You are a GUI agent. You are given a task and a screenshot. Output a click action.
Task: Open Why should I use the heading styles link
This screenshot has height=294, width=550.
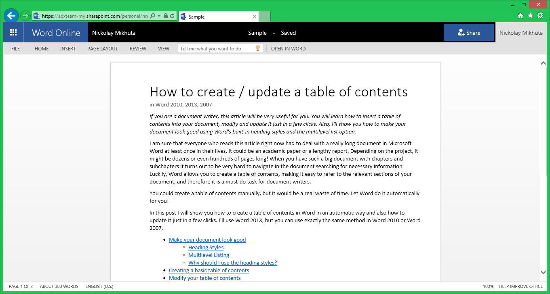[x=233, y=263]
